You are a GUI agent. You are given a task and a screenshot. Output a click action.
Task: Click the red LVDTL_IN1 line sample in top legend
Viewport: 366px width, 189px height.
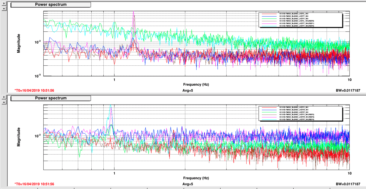pyautogui.click(x=269, y=13)
